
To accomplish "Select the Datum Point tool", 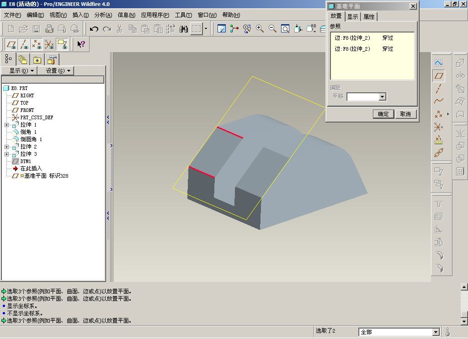I will point(438,114).
